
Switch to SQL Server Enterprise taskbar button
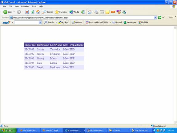[141, 131]
